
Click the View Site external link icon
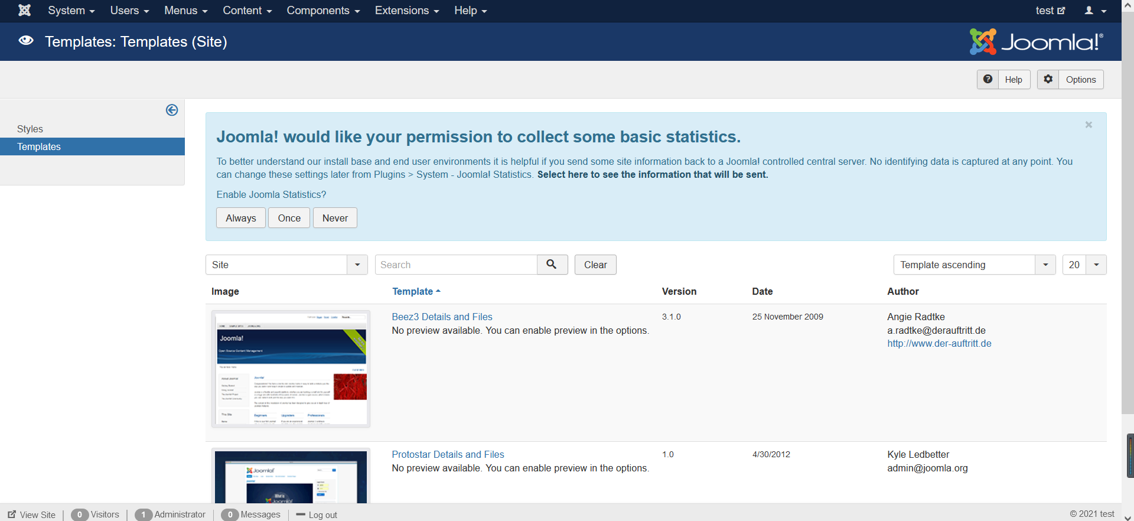(x=12, y=515)
